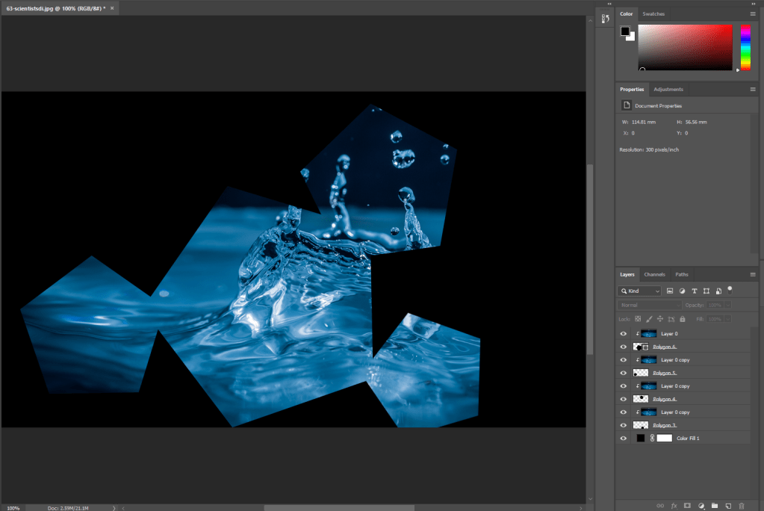Open the Color panel options menu
Viewport: 764px width, 511px height.
(753, 13)
